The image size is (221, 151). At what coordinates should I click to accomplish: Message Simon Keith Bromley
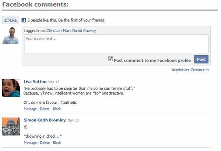30,143
